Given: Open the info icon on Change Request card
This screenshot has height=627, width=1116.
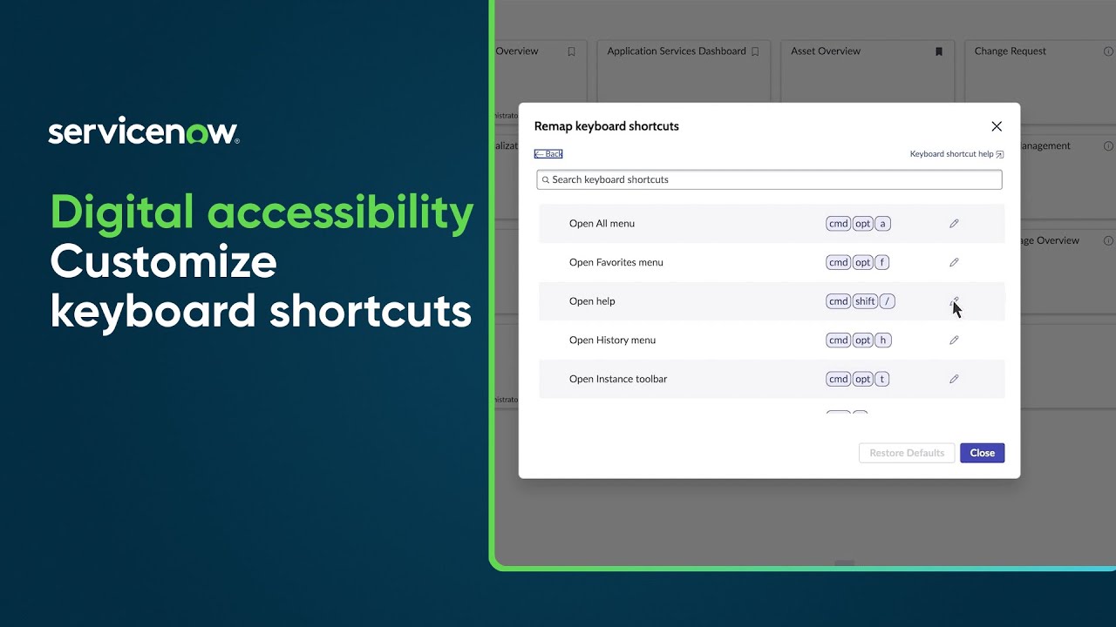Looking at the screenshot, I should (1106, 51).
